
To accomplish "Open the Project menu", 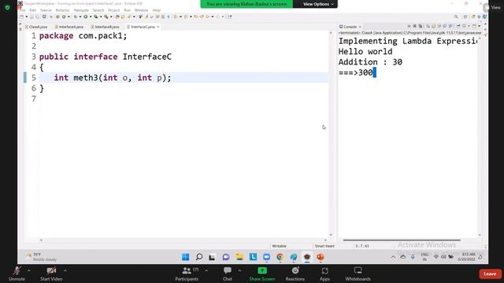I will (x=113, y=10).
